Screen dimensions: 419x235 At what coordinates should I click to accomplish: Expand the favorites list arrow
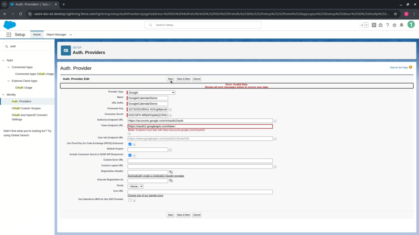click(x=366, y=25)
